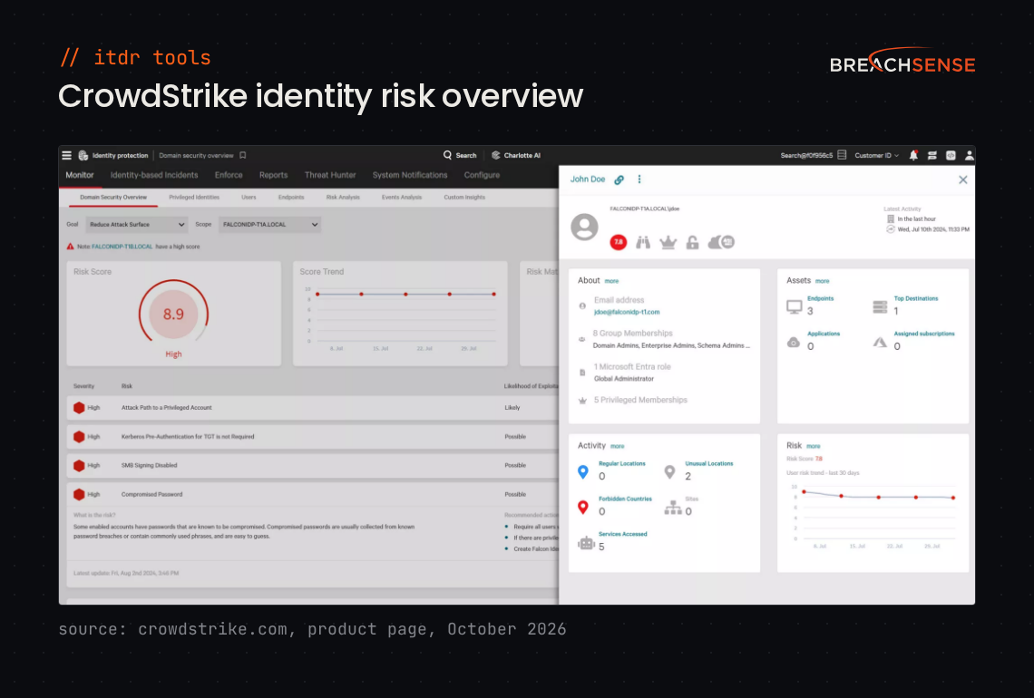Click the Sites network hierarchy icon
The image size is (1034, 698).
(x=673, y=508)
